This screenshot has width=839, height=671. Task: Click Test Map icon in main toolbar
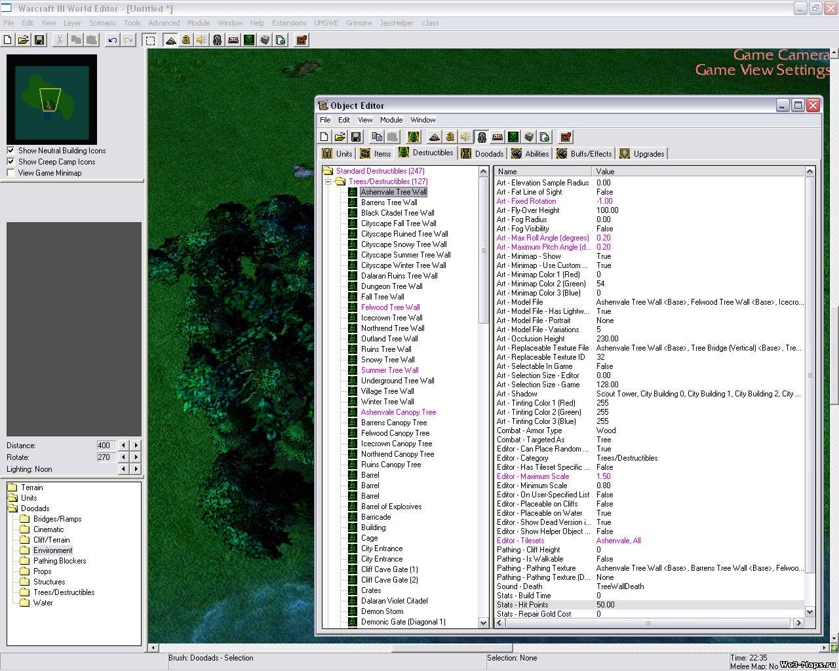302,40
